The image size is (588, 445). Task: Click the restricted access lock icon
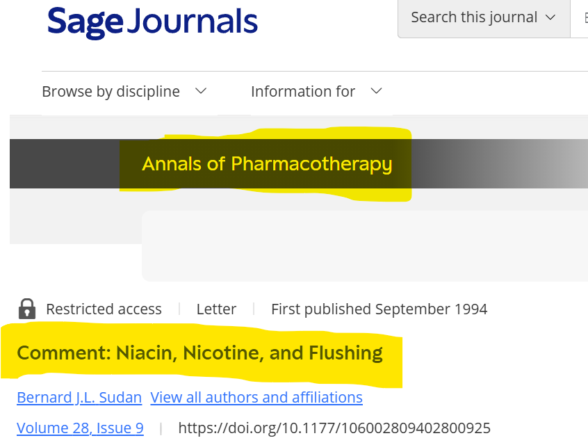(27, 309)
